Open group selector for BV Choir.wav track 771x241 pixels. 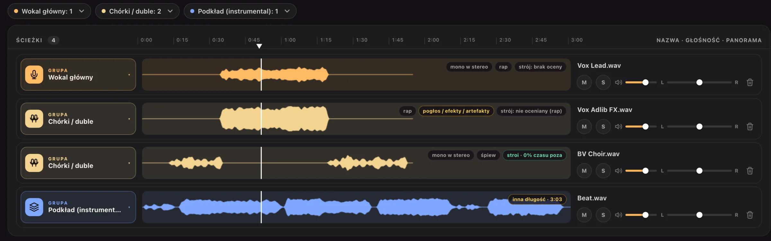[78, 163]
